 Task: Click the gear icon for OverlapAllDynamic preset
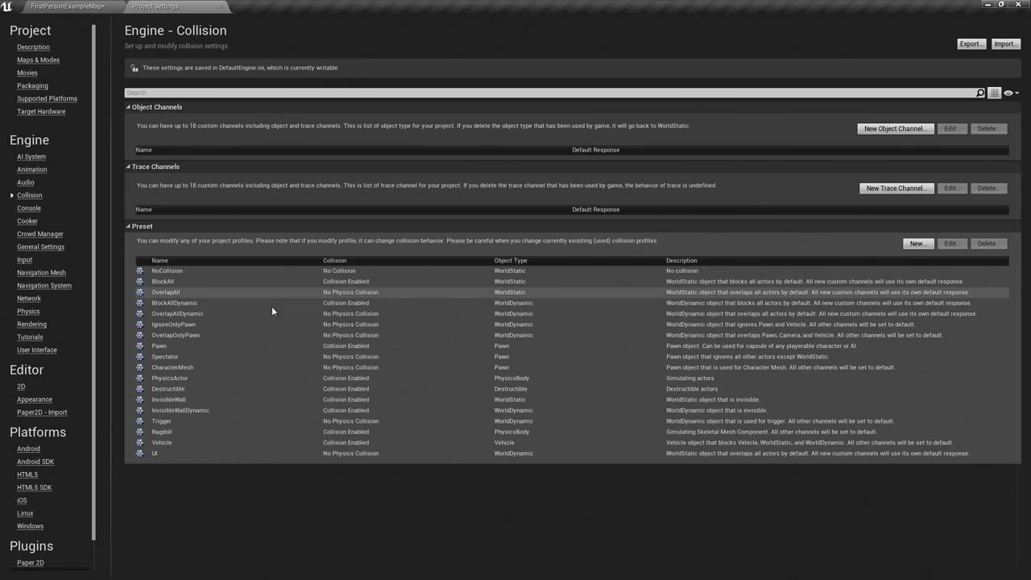click(140, 314)
